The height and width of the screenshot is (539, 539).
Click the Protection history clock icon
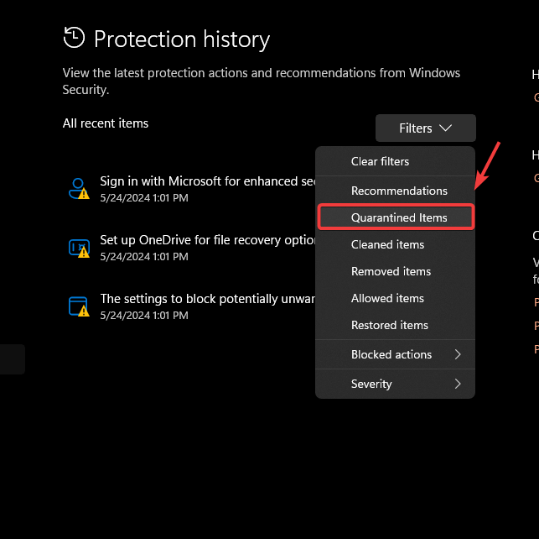(x=74, y=38)
